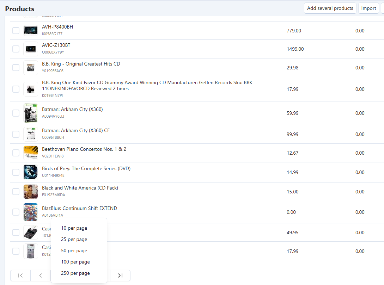Click the 99.99 price value
The height and width of the screenshot is (285, 384).
[292, 134]
